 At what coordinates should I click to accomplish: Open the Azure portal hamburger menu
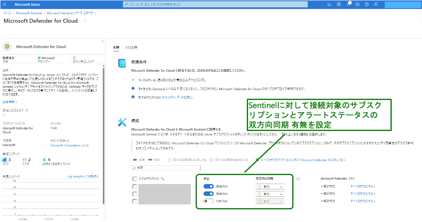pyautogui.click(x=5, y=4)
